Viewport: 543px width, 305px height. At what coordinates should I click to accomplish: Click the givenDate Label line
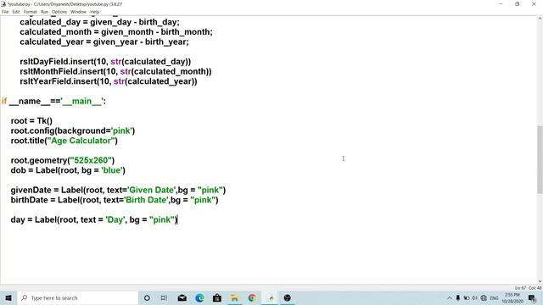118,190
